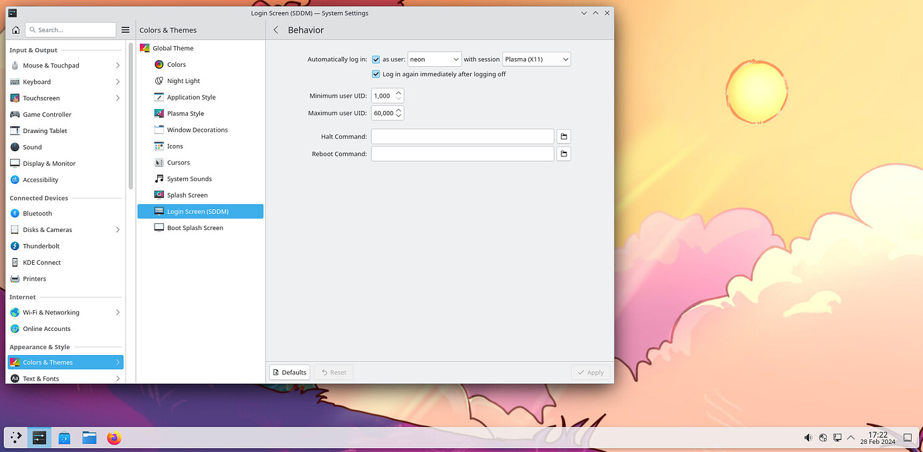
Task: Open the Cursors settings
Action: click(x=177, y=162)
